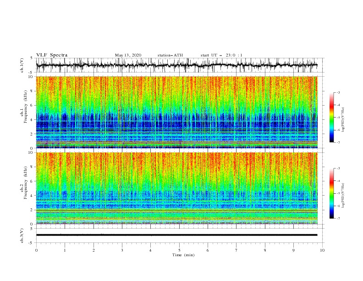
Task: Click the "ch.3(V)" axis label
Action: [22, 236]
